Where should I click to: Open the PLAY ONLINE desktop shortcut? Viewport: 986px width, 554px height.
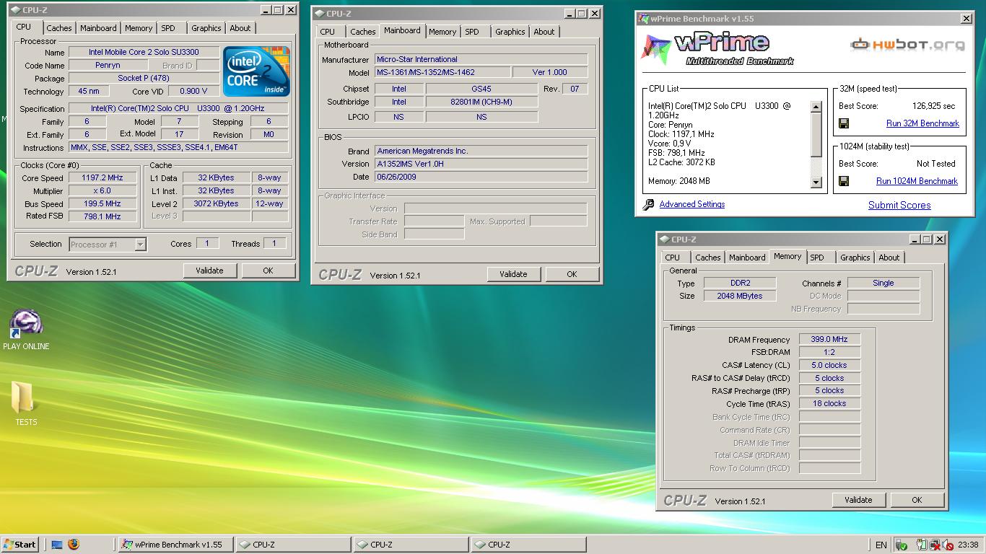tap(26, 330)
